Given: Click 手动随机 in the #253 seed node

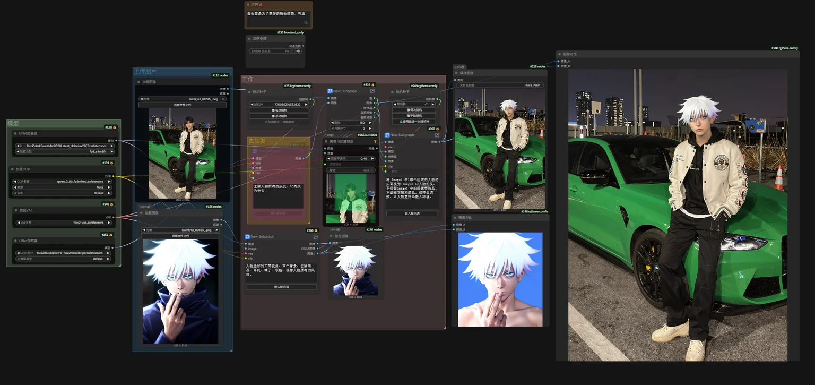Looking at the screenshot, I should [x=280, y=116].
